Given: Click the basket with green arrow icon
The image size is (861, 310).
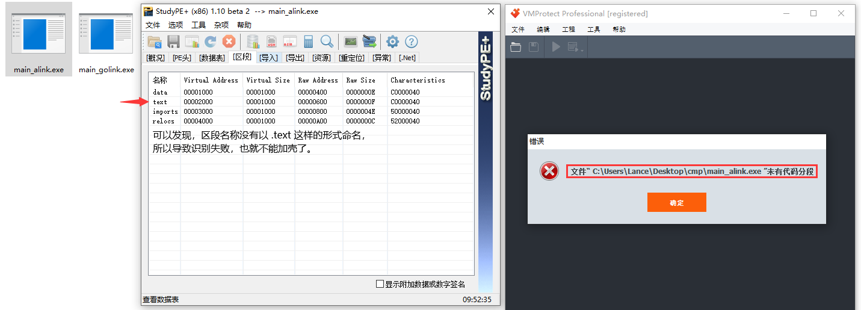Looking at the screenshot, I should click(369, 42).
